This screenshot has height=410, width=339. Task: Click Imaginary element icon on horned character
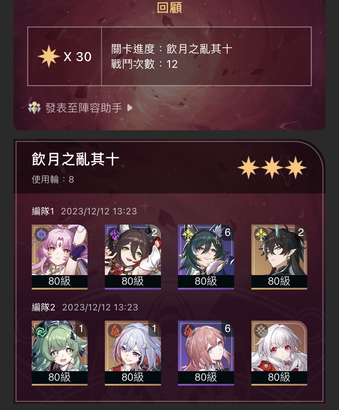pos(261,234)
